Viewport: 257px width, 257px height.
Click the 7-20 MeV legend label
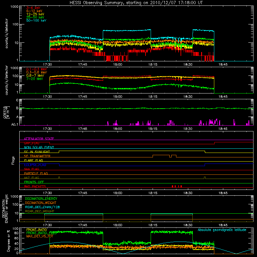pyautogui.click(x=35, y=79)
